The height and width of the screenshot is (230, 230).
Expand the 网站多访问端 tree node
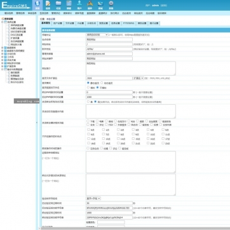pyautogui.click(x=2, y=63)
